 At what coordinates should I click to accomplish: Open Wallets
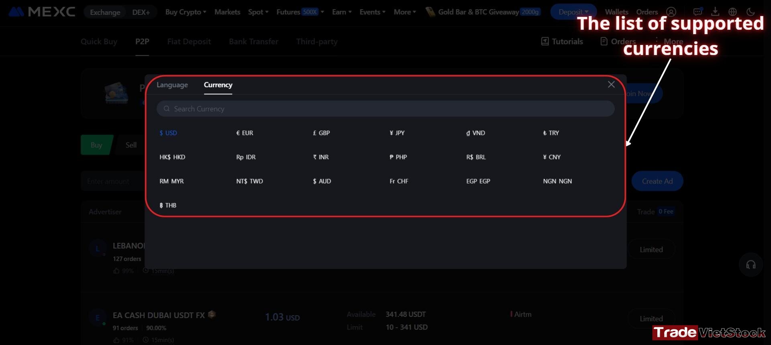pyautogui.click(x=616, y=12)
